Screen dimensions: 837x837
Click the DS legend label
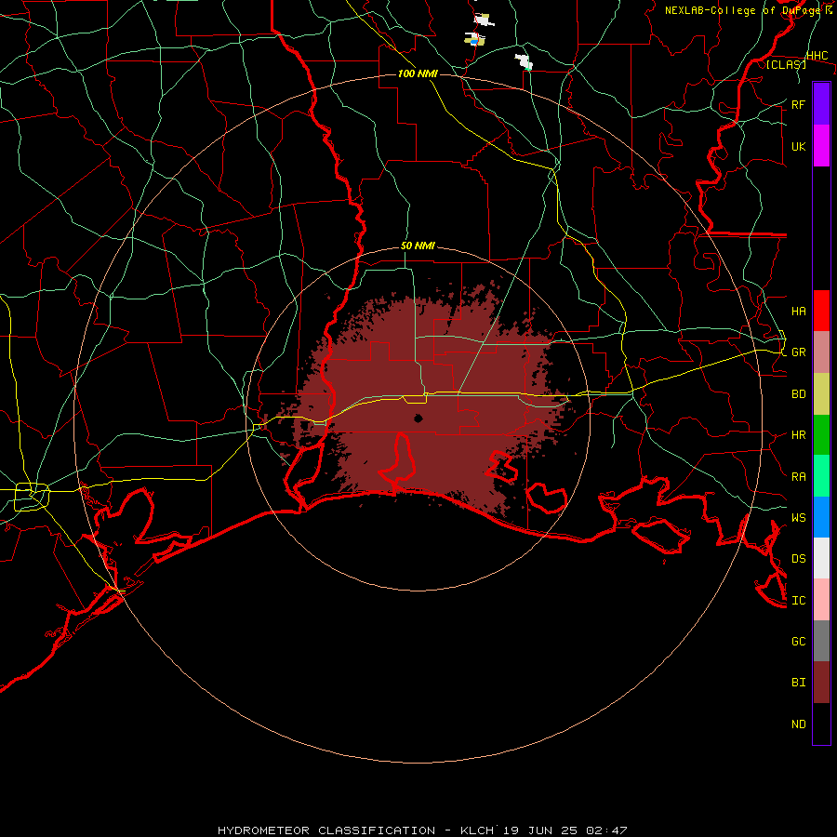click(x=798, y=558)
